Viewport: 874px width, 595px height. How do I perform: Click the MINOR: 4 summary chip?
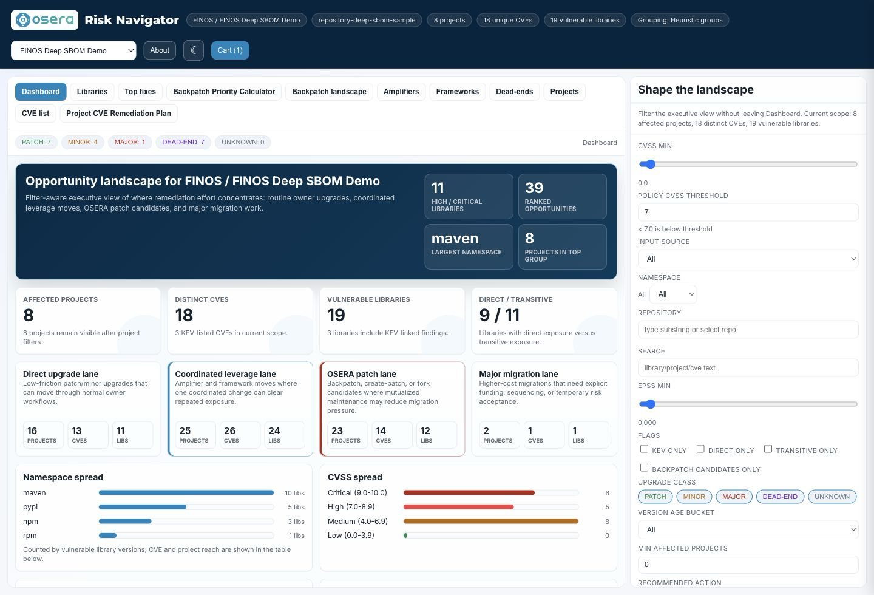click(83, 142)
